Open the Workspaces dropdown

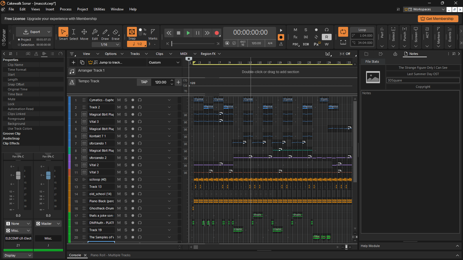[425, 9]
